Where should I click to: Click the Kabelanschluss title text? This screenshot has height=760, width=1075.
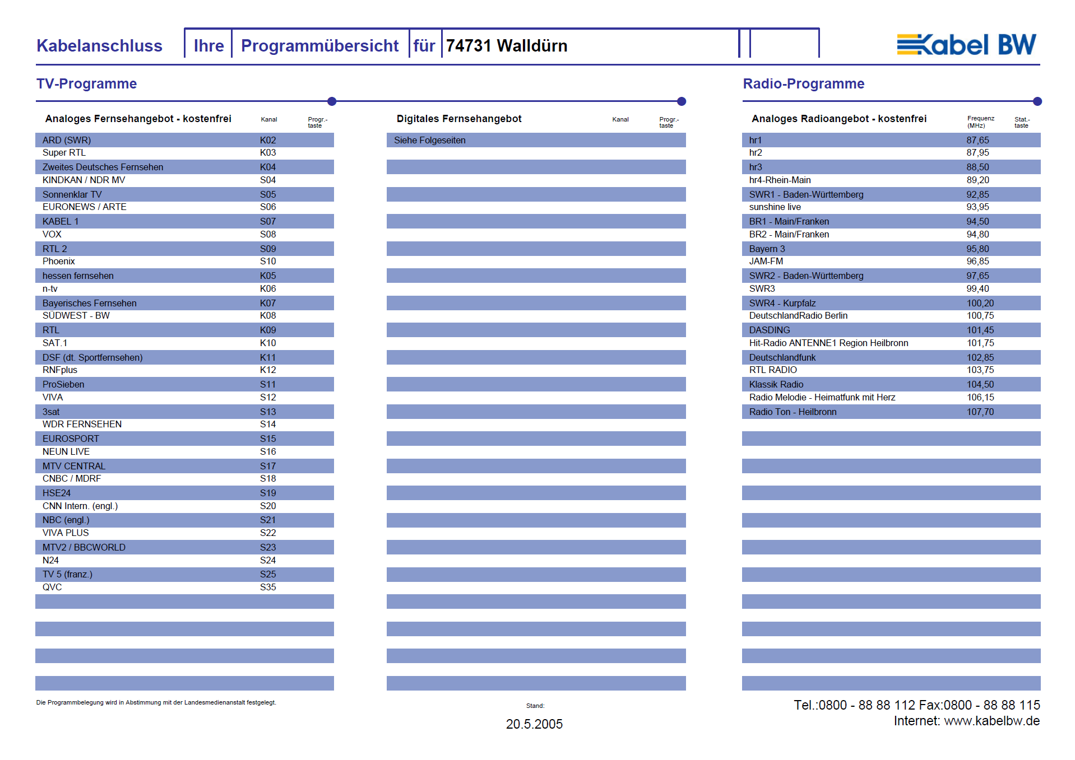[x=99, y=45]
